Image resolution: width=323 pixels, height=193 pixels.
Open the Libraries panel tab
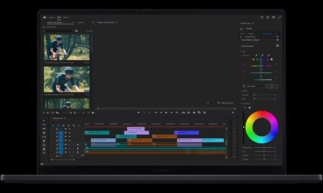tap(81, 23)
